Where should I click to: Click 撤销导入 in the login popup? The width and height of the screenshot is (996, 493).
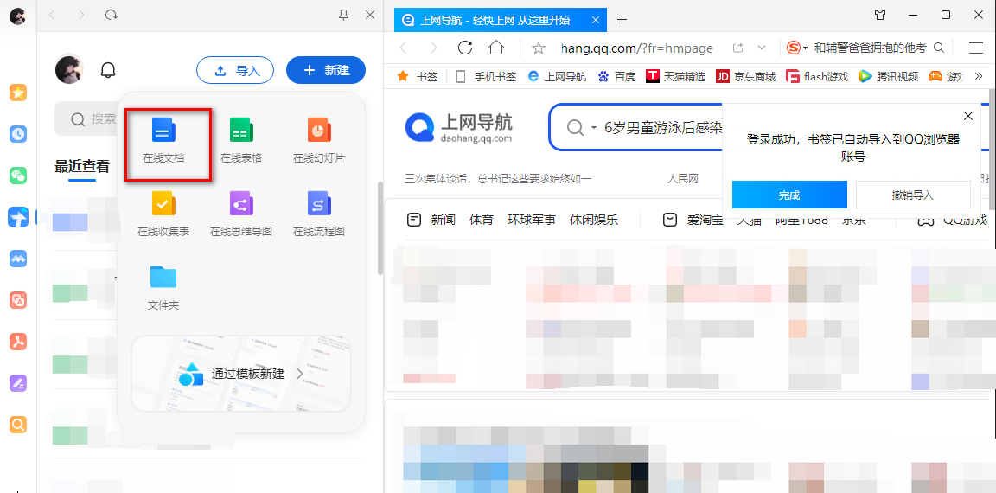coord(913,195)
